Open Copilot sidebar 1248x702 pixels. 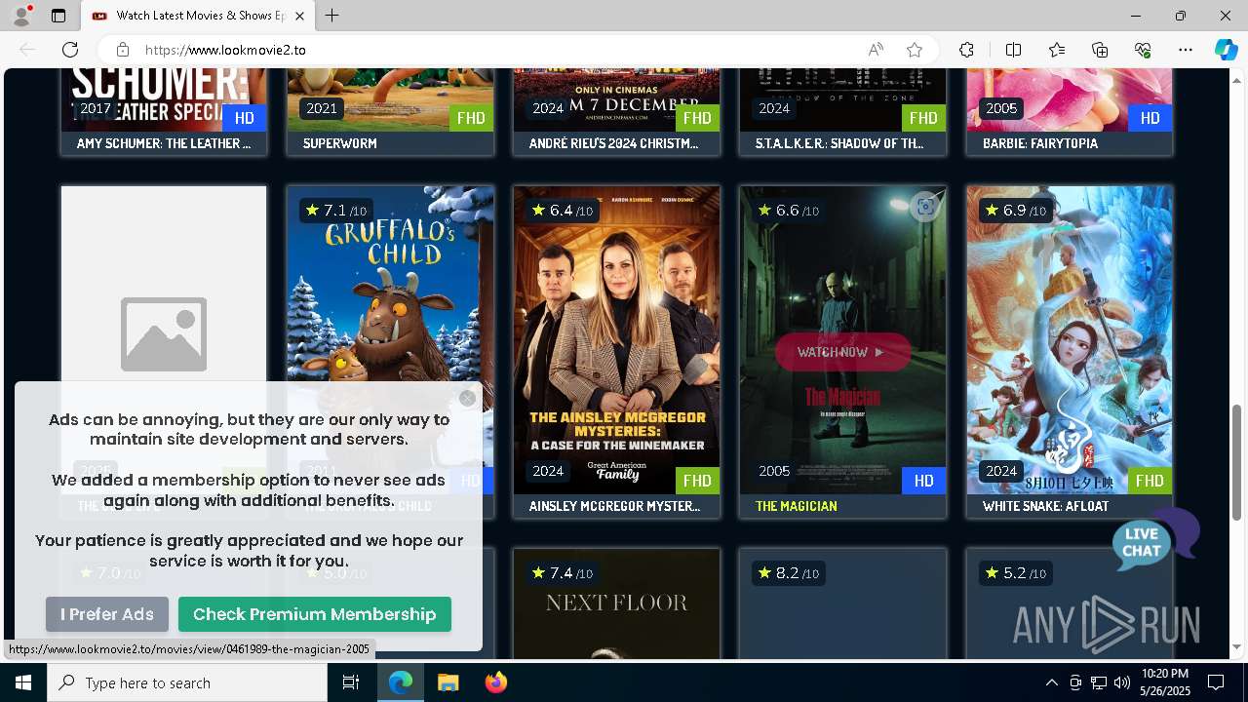click(x=1226, y=50)
